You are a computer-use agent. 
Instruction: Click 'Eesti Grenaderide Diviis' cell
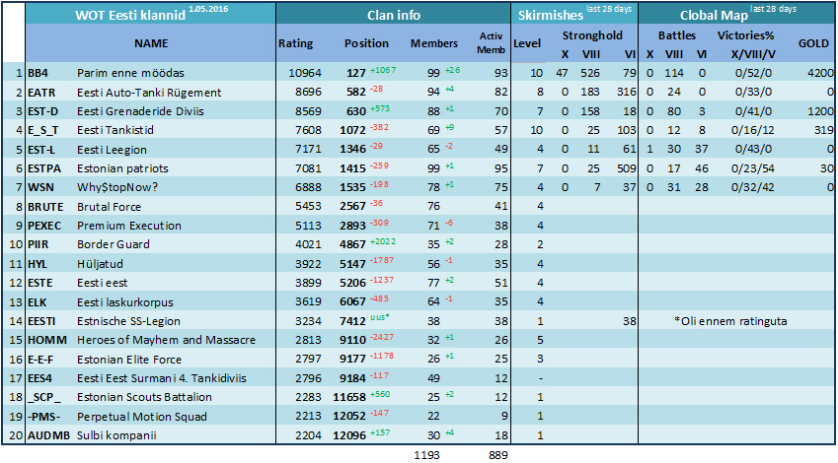(140, 111)
